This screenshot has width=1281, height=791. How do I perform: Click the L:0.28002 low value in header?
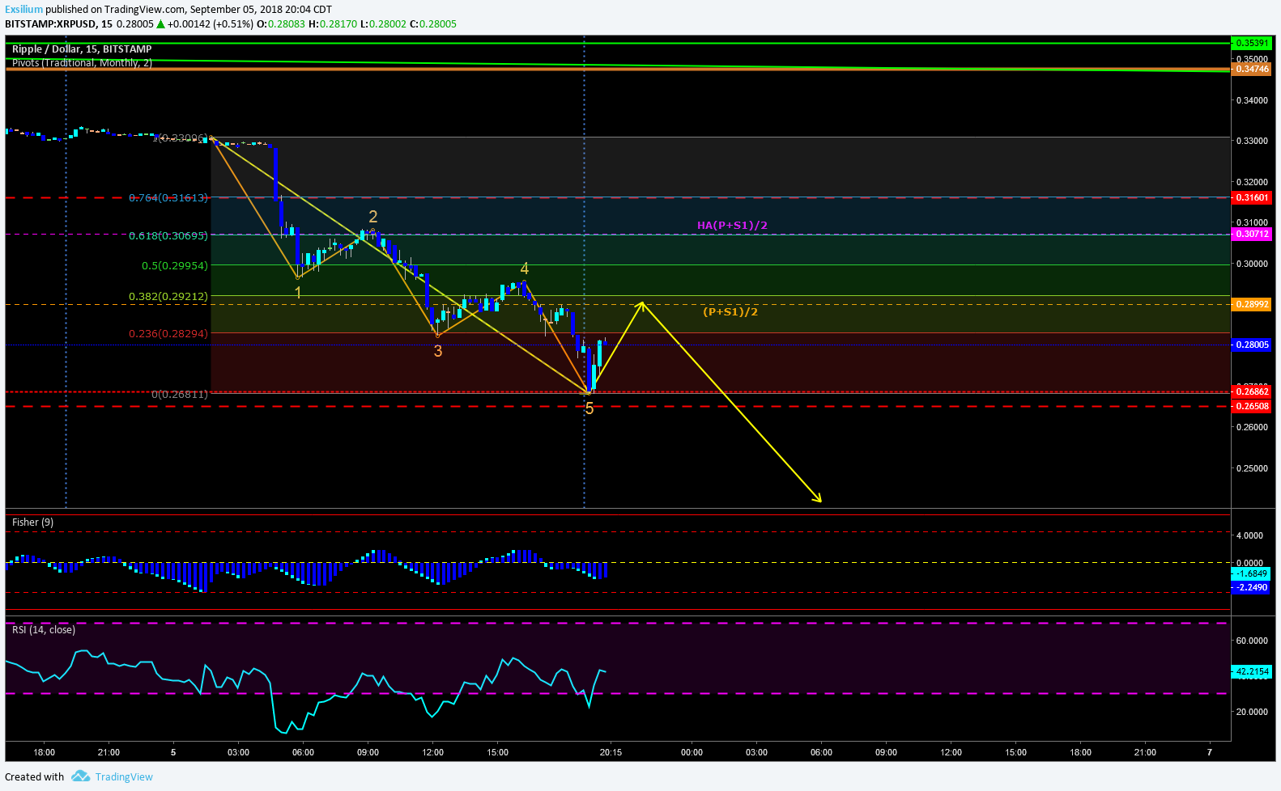pyautogui.click(x=383, y=23)
